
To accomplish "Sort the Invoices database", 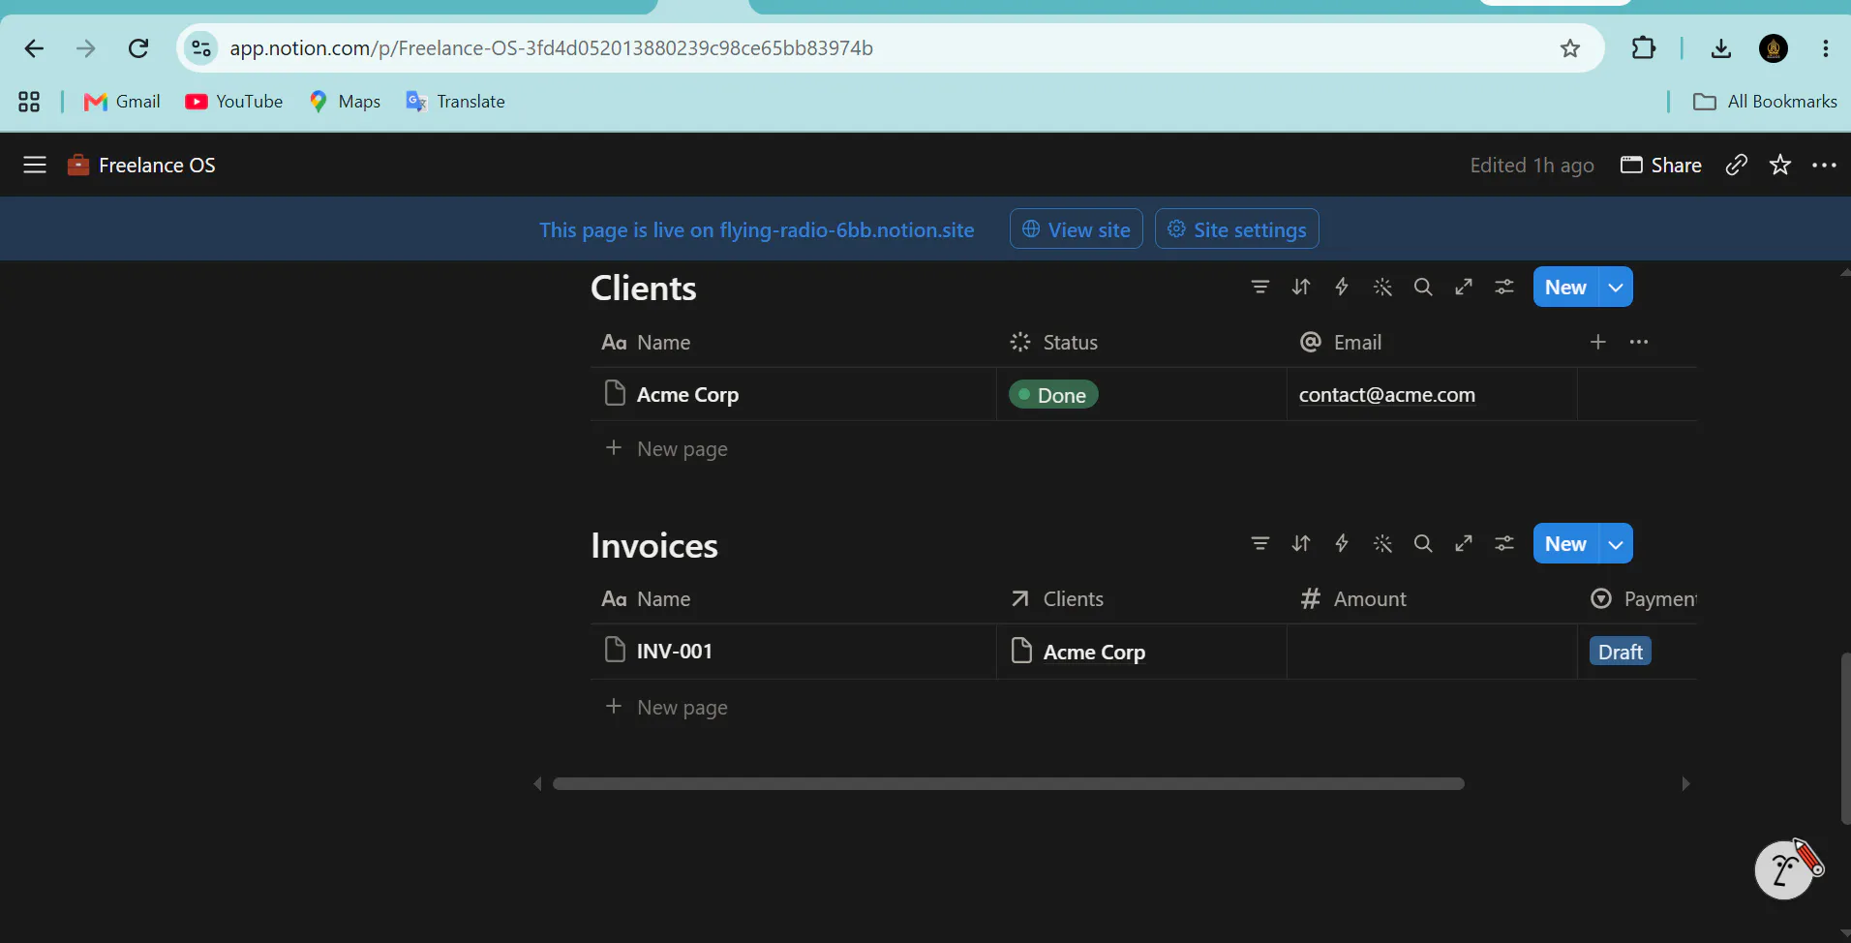I will coord(1301,543).
